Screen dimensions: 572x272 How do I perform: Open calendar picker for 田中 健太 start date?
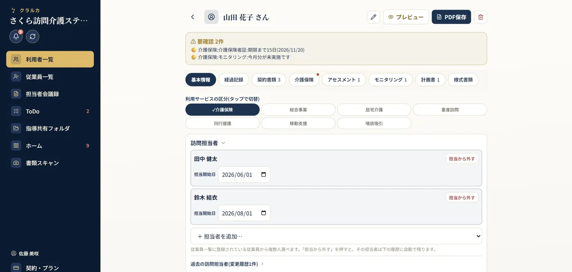pos(264,175)
